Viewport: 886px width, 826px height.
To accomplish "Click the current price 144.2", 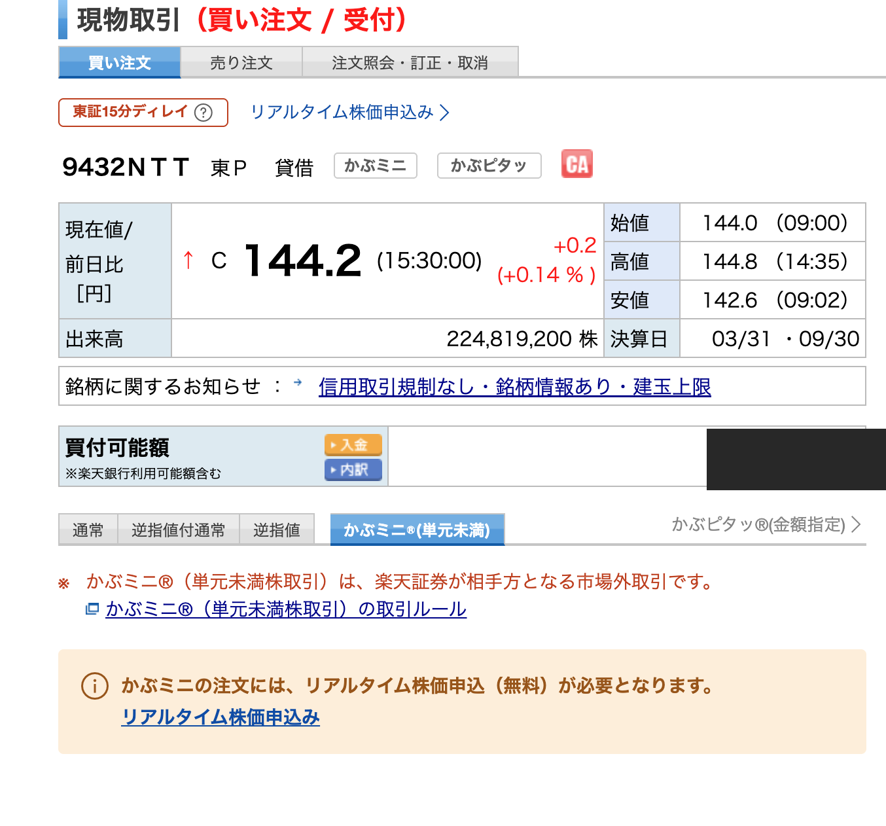I will [302, 260].
